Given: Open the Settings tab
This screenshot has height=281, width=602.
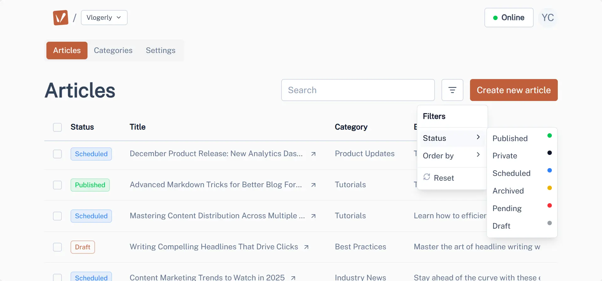Looking at the screenshot, I should point(160,50).
